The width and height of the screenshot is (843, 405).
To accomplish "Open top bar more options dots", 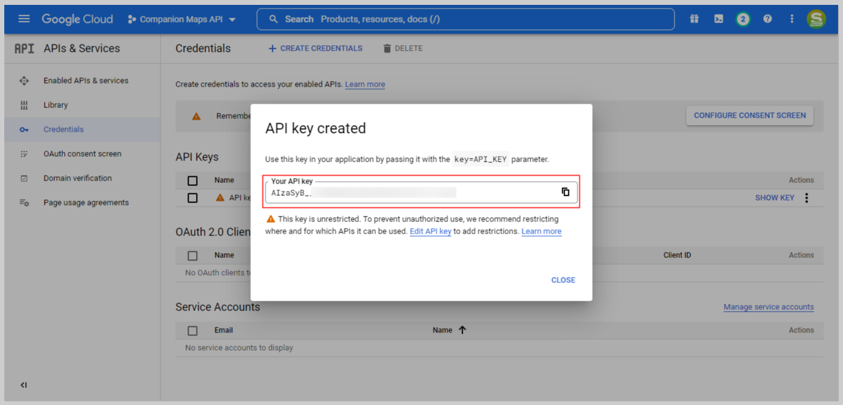I will [x=792, y=19].
